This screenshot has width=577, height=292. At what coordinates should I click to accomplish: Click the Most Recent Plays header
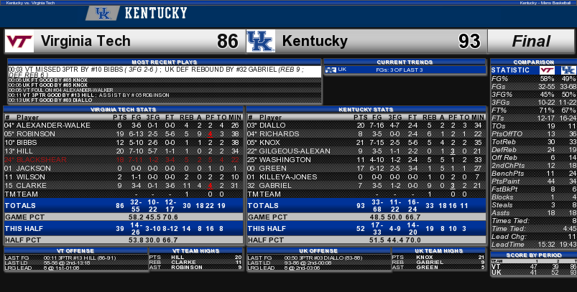coord(165,62)
